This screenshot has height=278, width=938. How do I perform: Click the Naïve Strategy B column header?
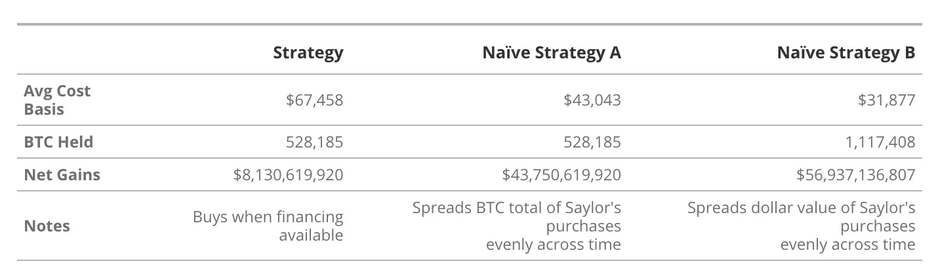846,52
